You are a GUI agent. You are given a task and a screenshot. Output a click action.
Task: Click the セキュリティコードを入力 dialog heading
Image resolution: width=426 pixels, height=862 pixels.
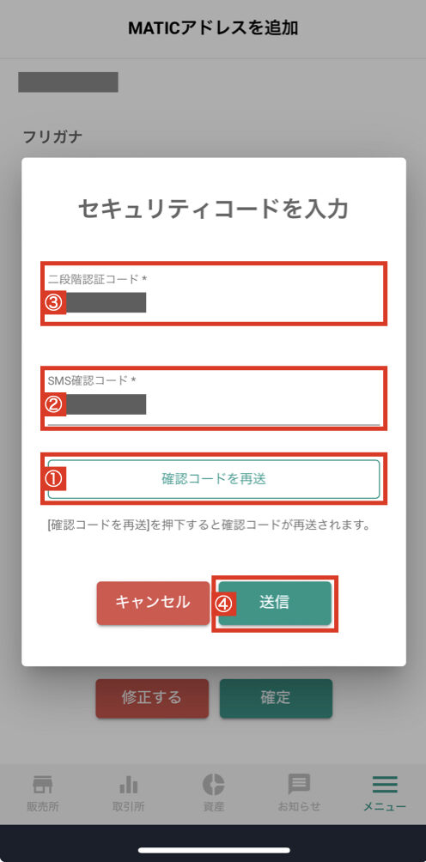[213, 209]
